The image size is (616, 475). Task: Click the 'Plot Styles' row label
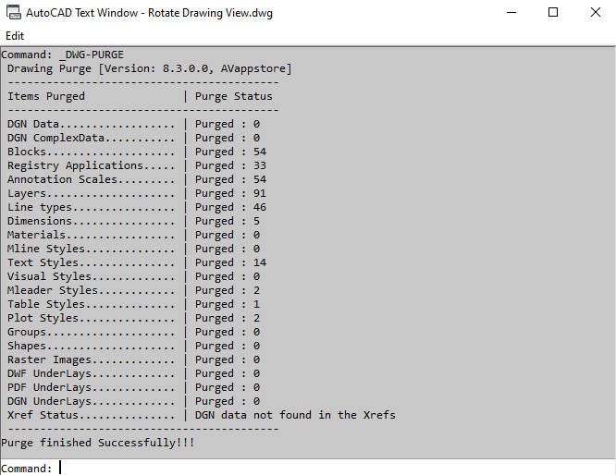pos(43,318)
